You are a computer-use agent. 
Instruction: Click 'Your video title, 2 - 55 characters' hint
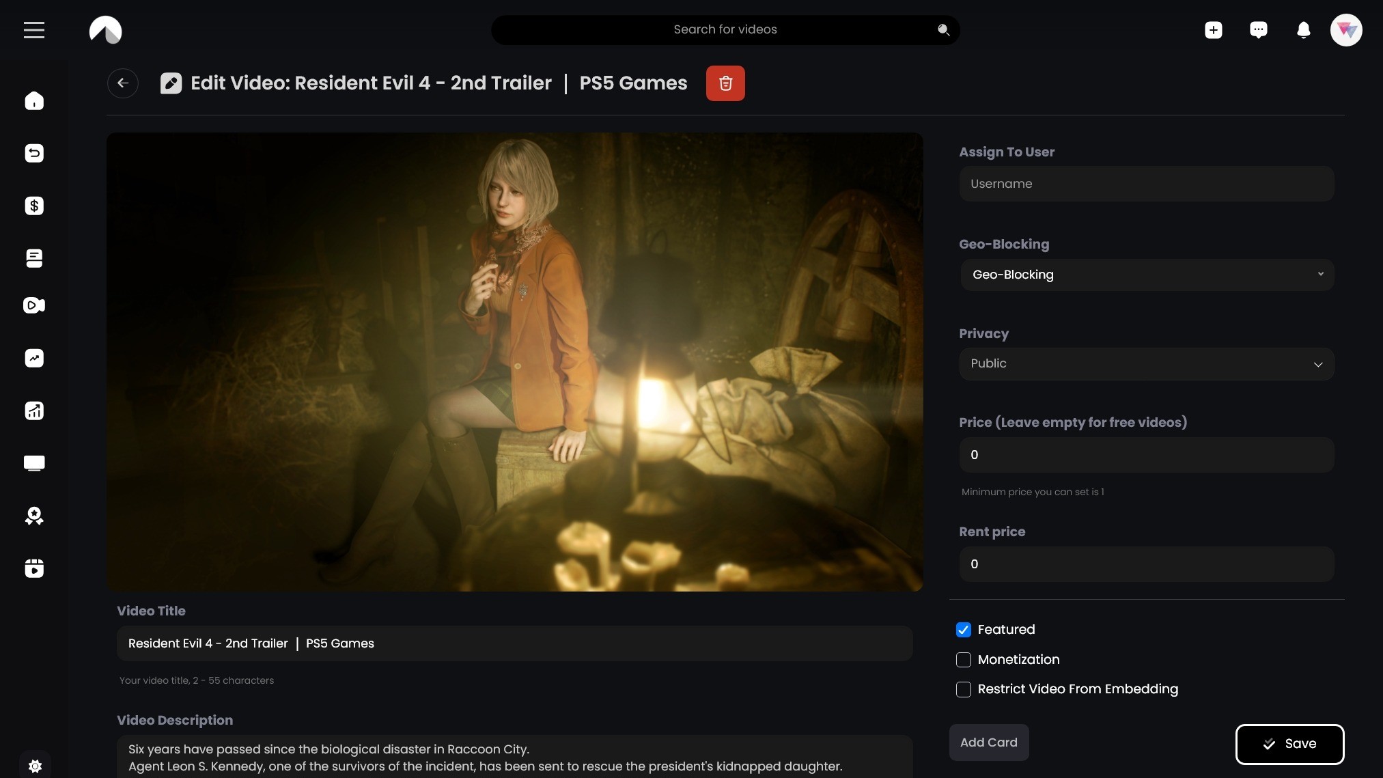(197, 680)
